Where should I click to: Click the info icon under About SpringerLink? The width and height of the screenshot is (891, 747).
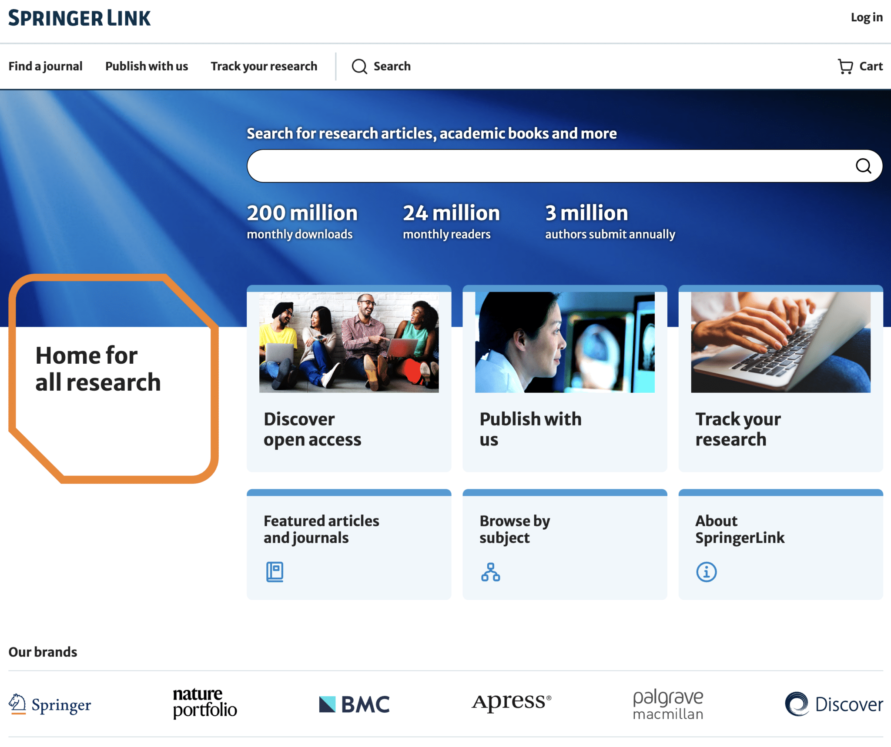(706, 571)
